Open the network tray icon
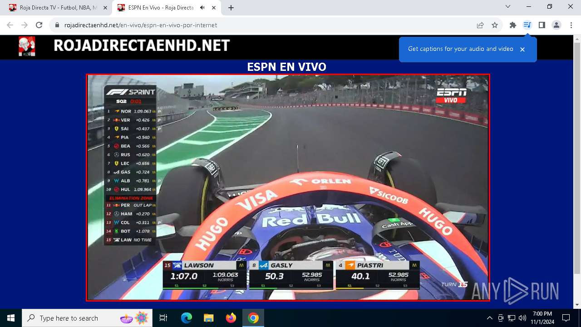Viewport: 581px width, 327px height. click(x=512, y=318)
